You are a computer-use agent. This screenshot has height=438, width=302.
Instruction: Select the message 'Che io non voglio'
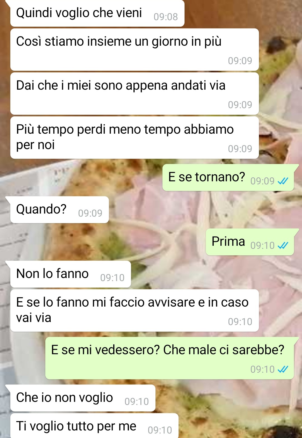(x=83, y=398)
